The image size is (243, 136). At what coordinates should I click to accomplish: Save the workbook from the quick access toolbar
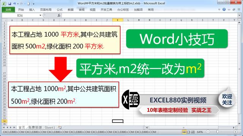pyautogui.click(x=10, y=4)
